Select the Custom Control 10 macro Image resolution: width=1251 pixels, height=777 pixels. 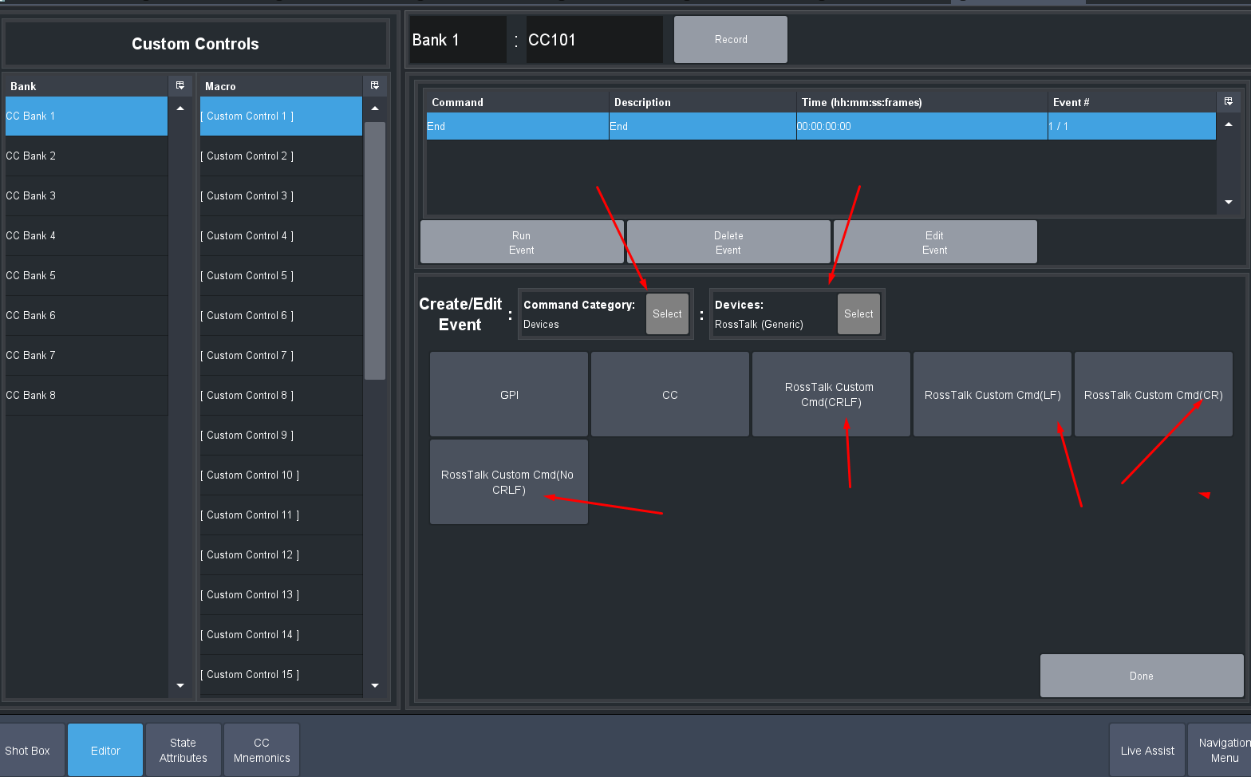[281, 475]
